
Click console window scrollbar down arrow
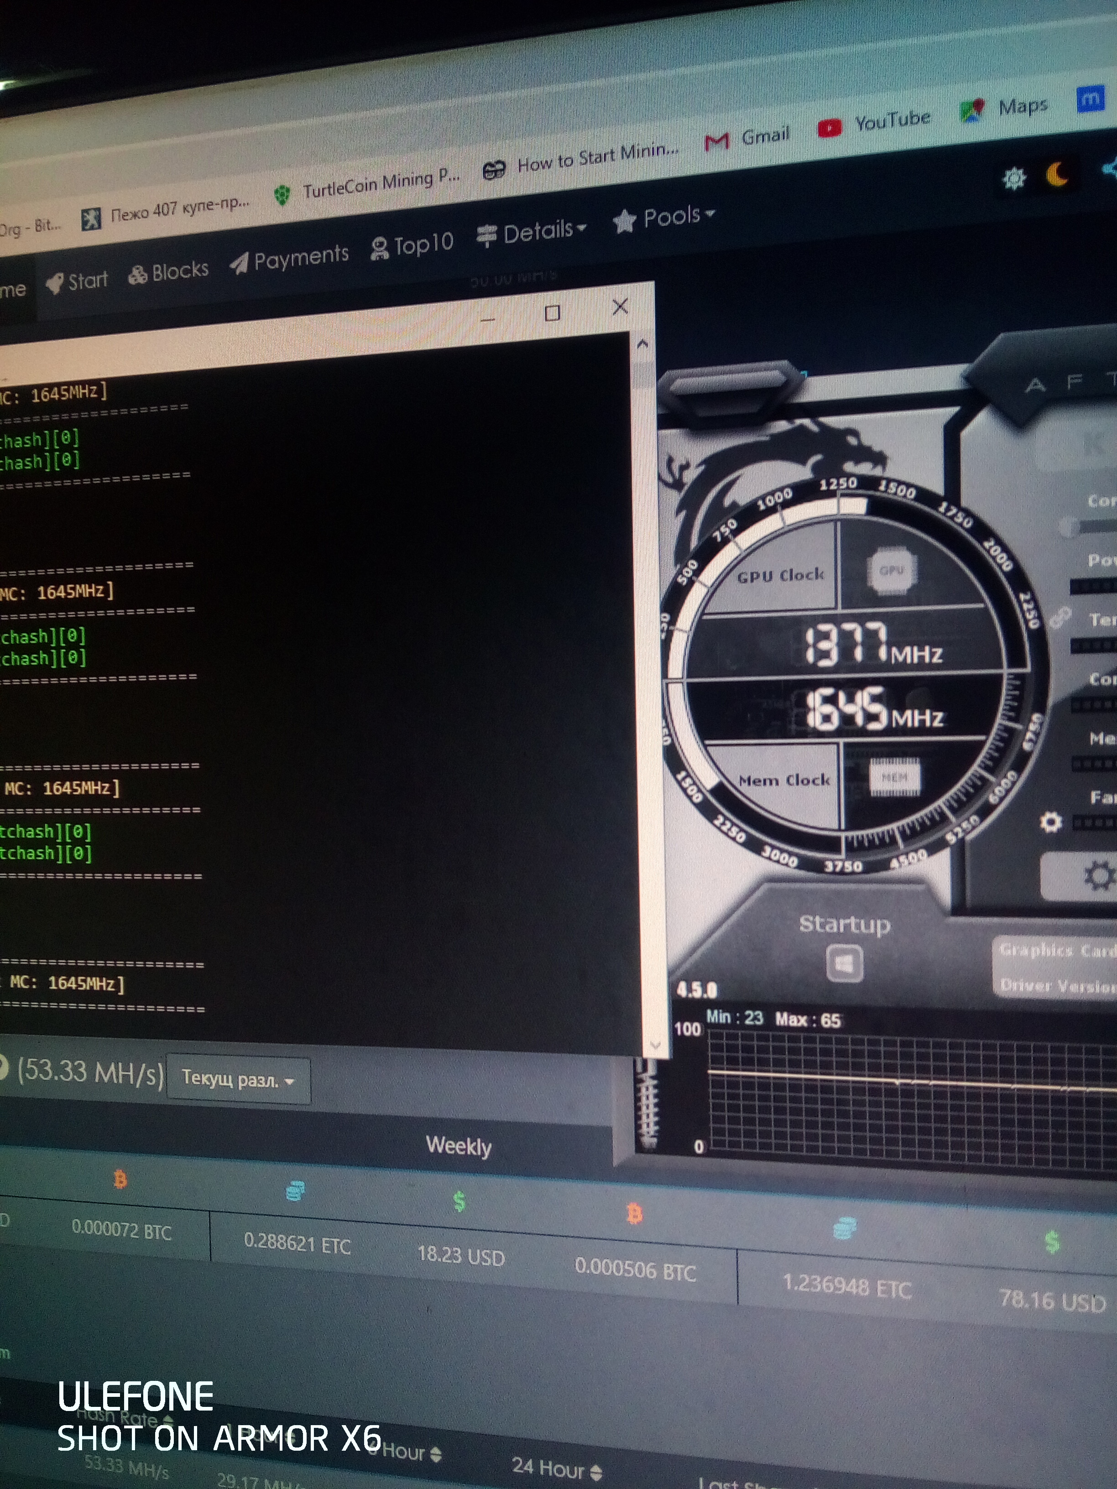[x=655, y=1045]
